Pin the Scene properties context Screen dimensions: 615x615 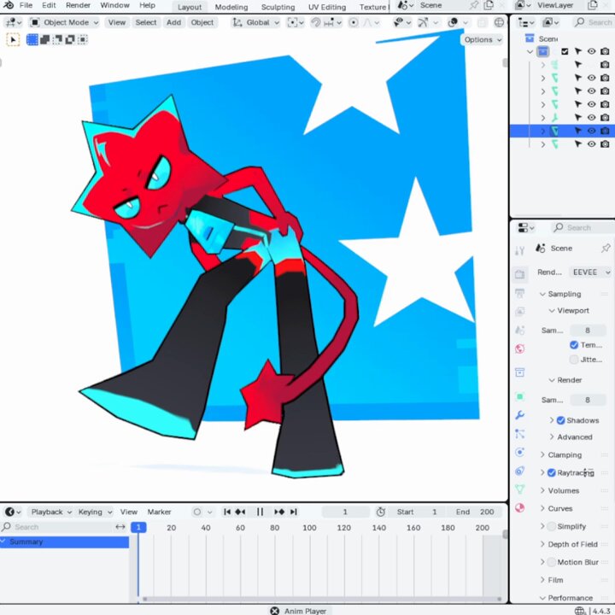click(x=606, y=248)
